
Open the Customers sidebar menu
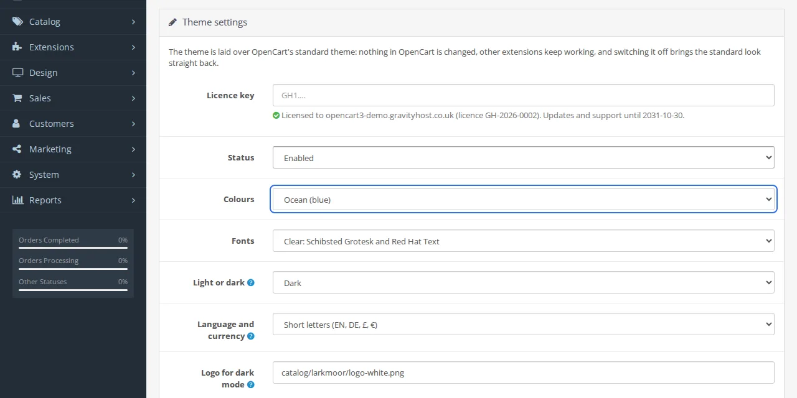pyautogui.click(x=73, y=124)
